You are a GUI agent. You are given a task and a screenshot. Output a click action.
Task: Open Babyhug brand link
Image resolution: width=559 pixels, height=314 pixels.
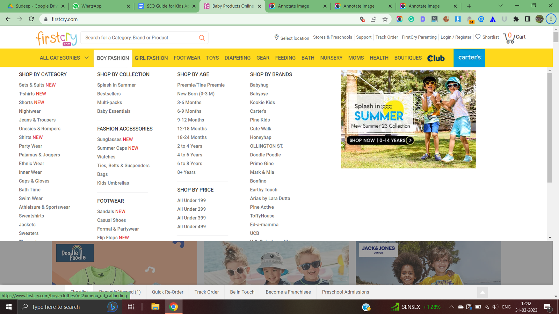pos(259,85)
